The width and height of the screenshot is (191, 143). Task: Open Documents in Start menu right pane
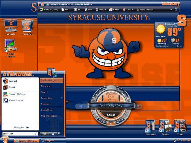(x=46, y=86)
